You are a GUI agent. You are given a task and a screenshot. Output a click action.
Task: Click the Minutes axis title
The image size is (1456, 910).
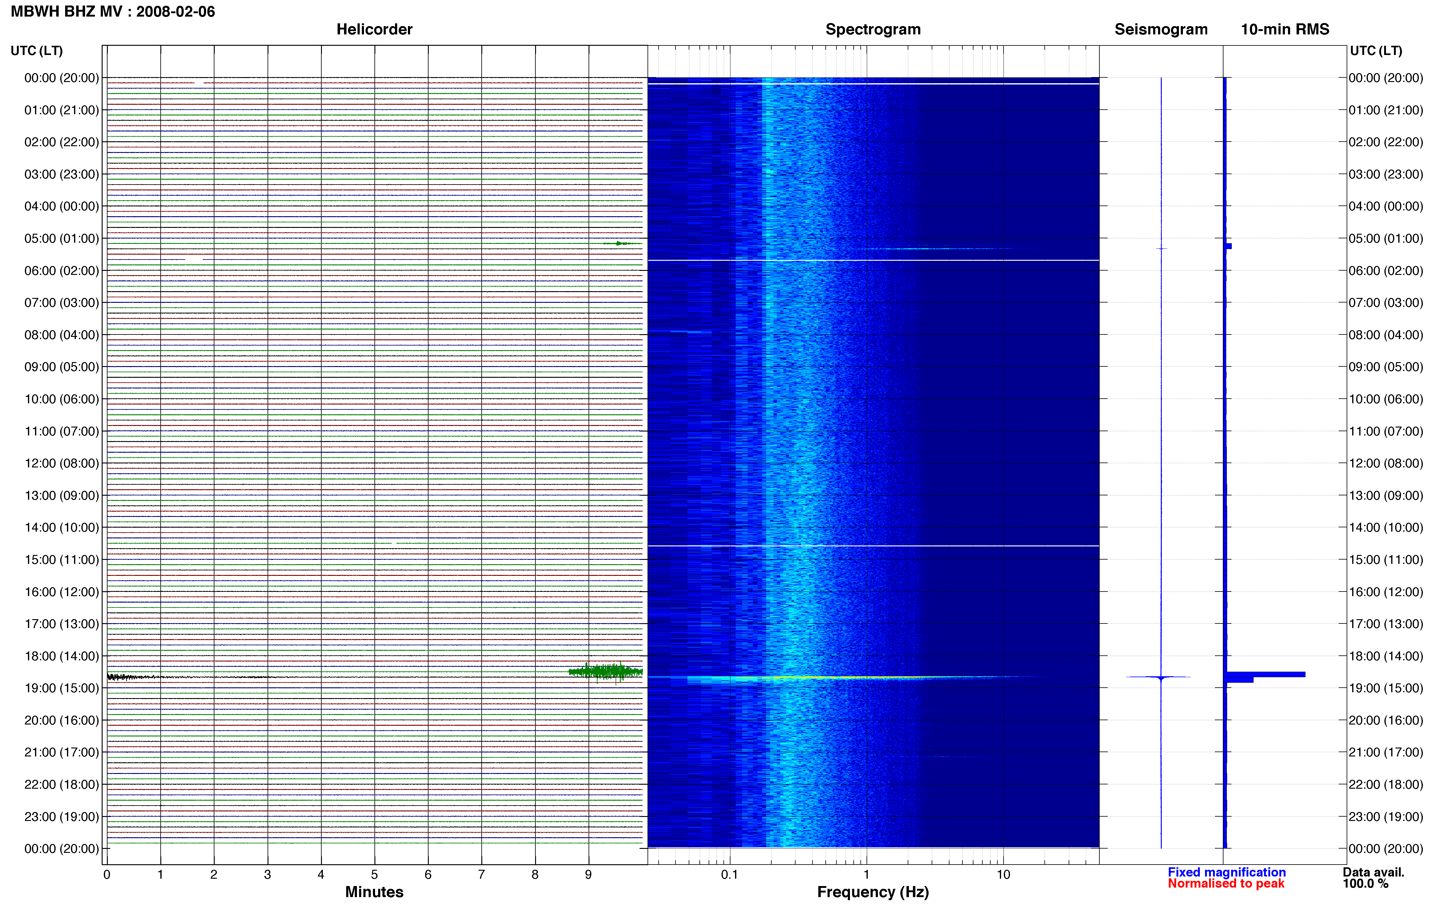[374, 892]
